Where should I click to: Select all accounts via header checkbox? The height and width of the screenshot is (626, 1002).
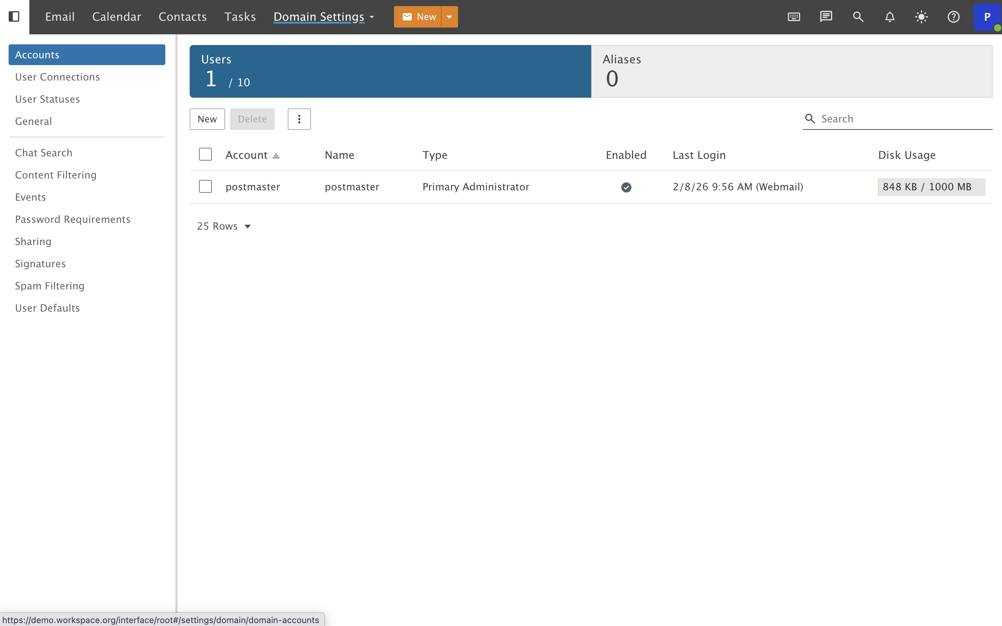205,154
